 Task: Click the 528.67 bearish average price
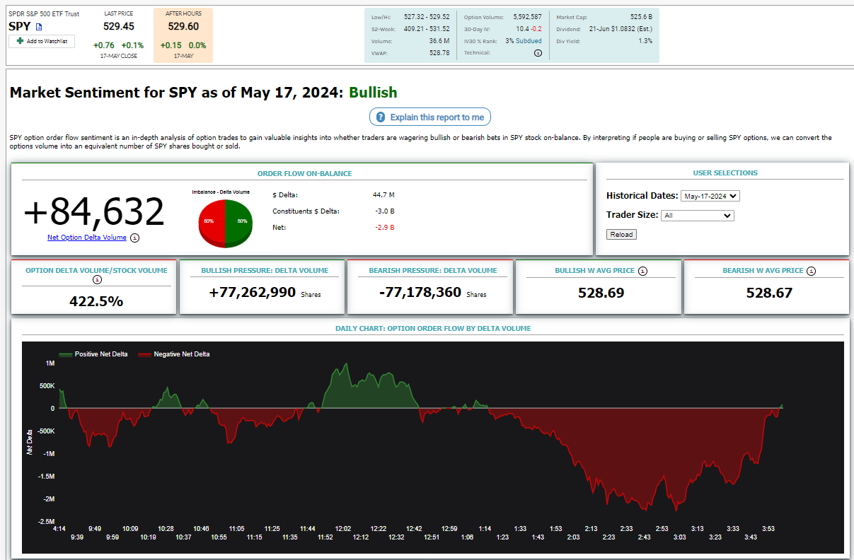[769, 293]
